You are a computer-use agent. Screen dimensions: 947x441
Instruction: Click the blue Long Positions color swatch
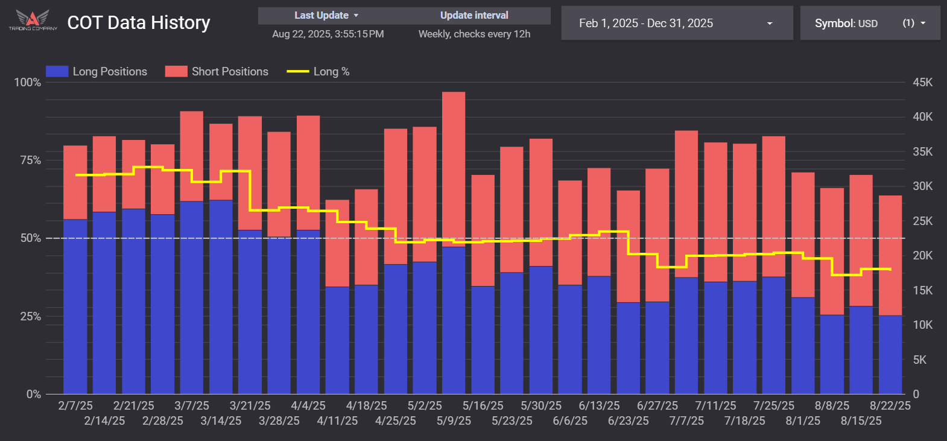(x=57, y=72)
